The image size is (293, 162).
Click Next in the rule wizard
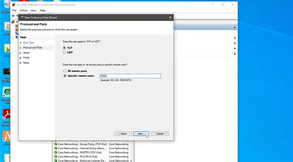point(141,134)
